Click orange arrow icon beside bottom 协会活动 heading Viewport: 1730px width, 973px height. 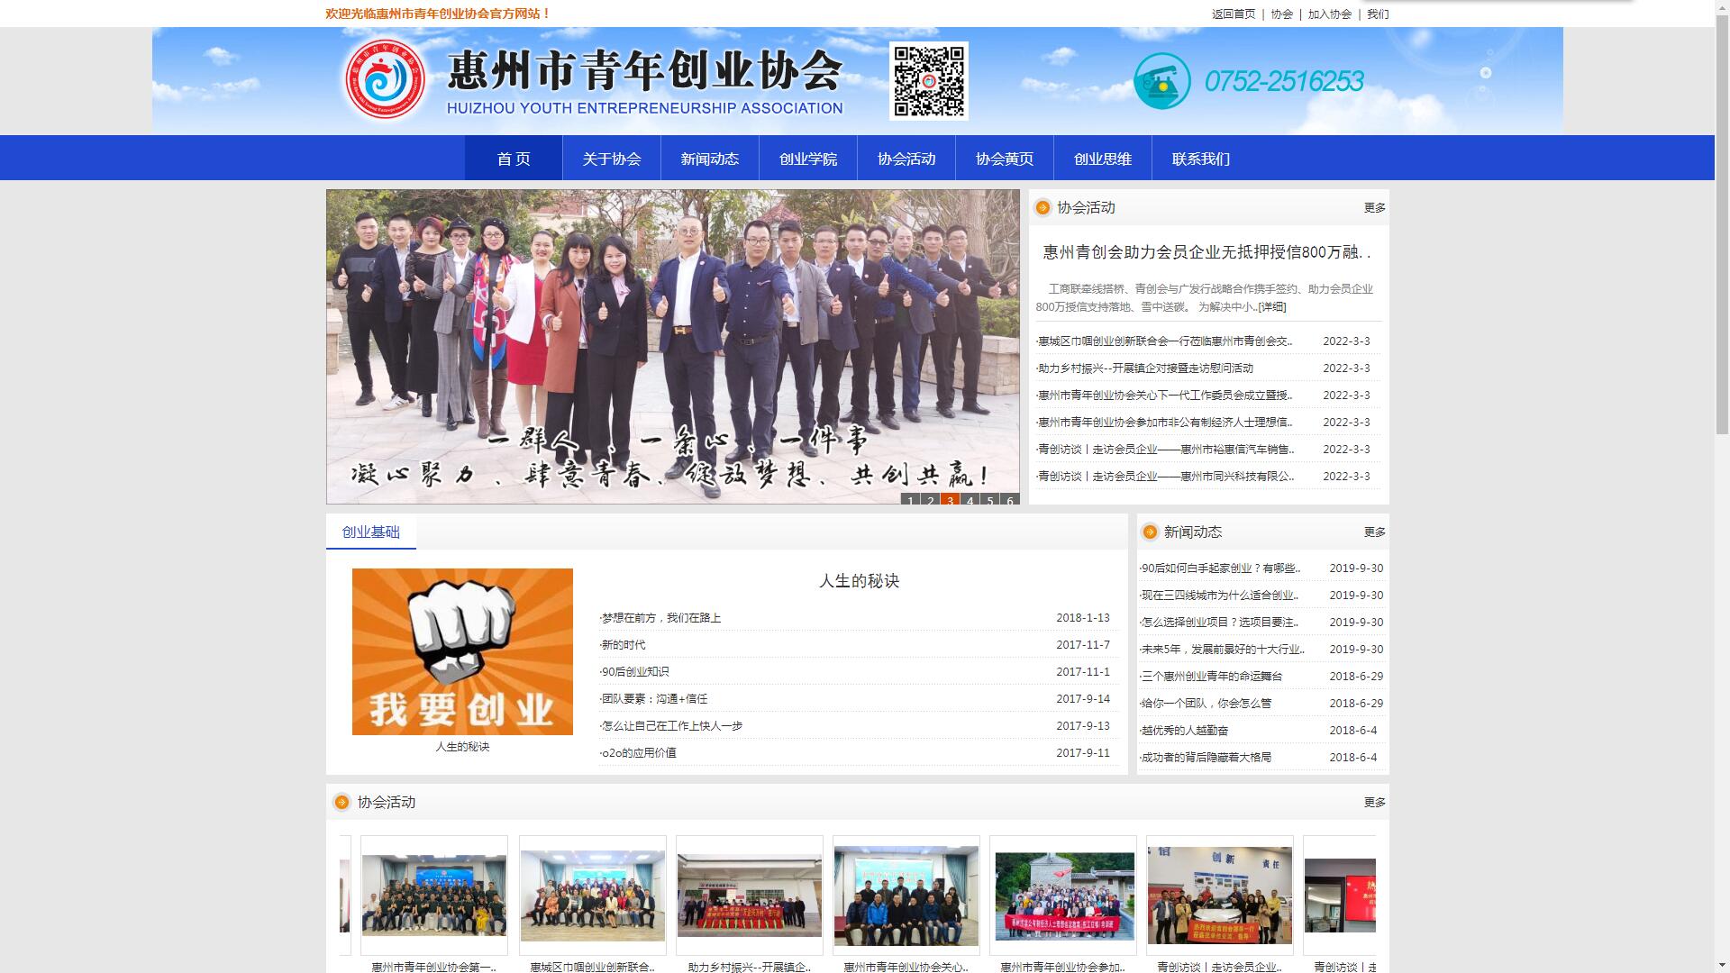point(341,803)
